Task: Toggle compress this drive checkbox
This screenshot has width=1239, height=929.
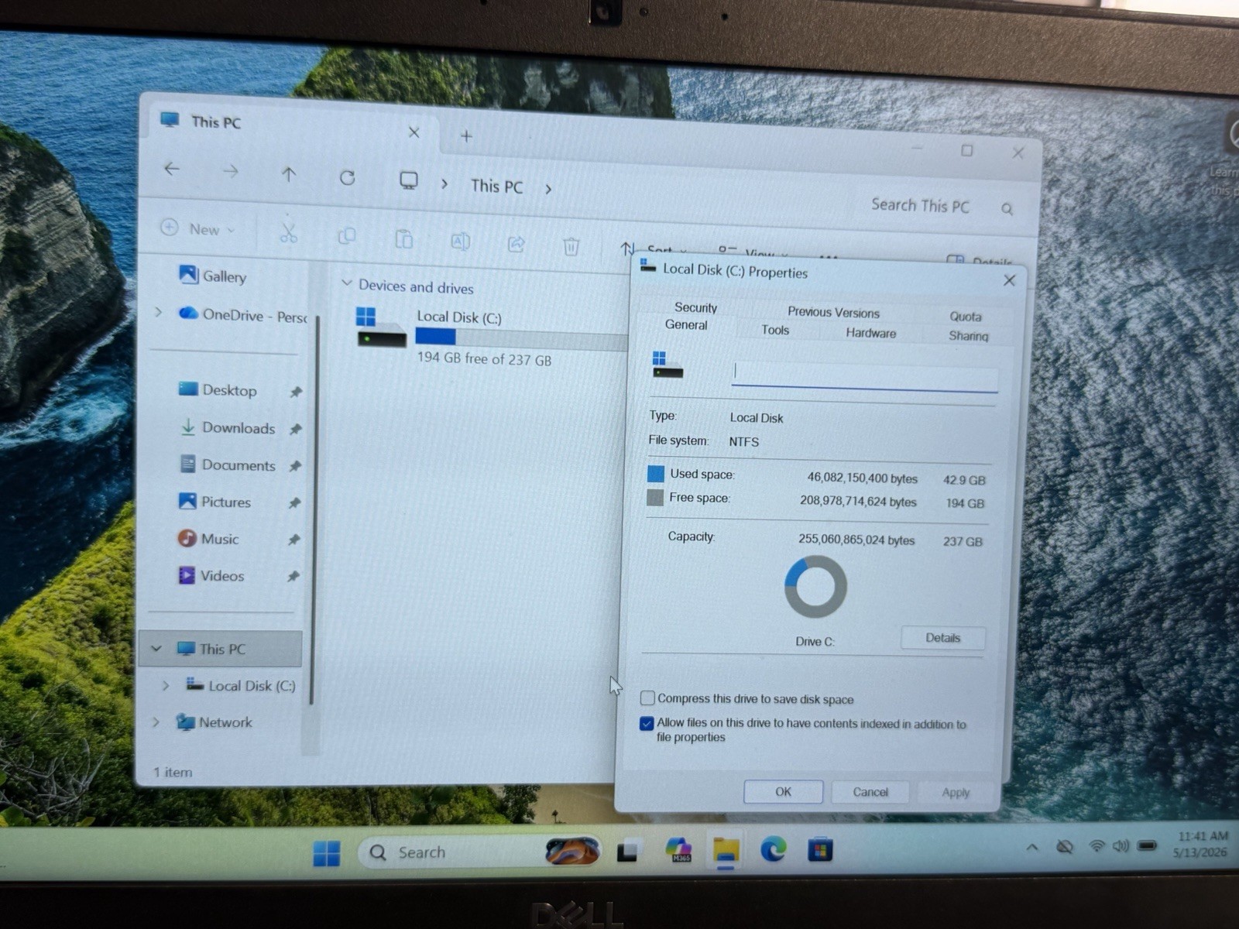Action: 647,698
